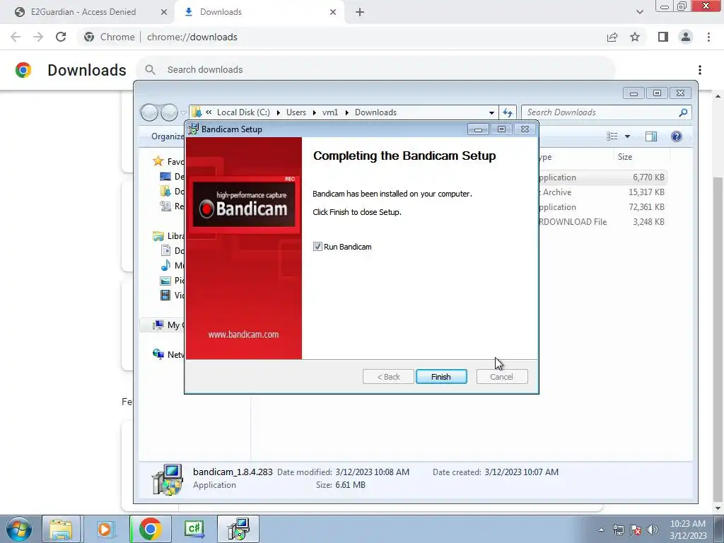724x543 pixels.
Task: Open Explorer address bar history dropdown
Action: tap(492, 112)
